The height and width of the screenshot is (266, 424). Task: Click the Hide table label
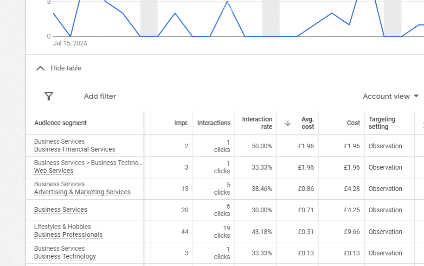(x=66, y=68)
